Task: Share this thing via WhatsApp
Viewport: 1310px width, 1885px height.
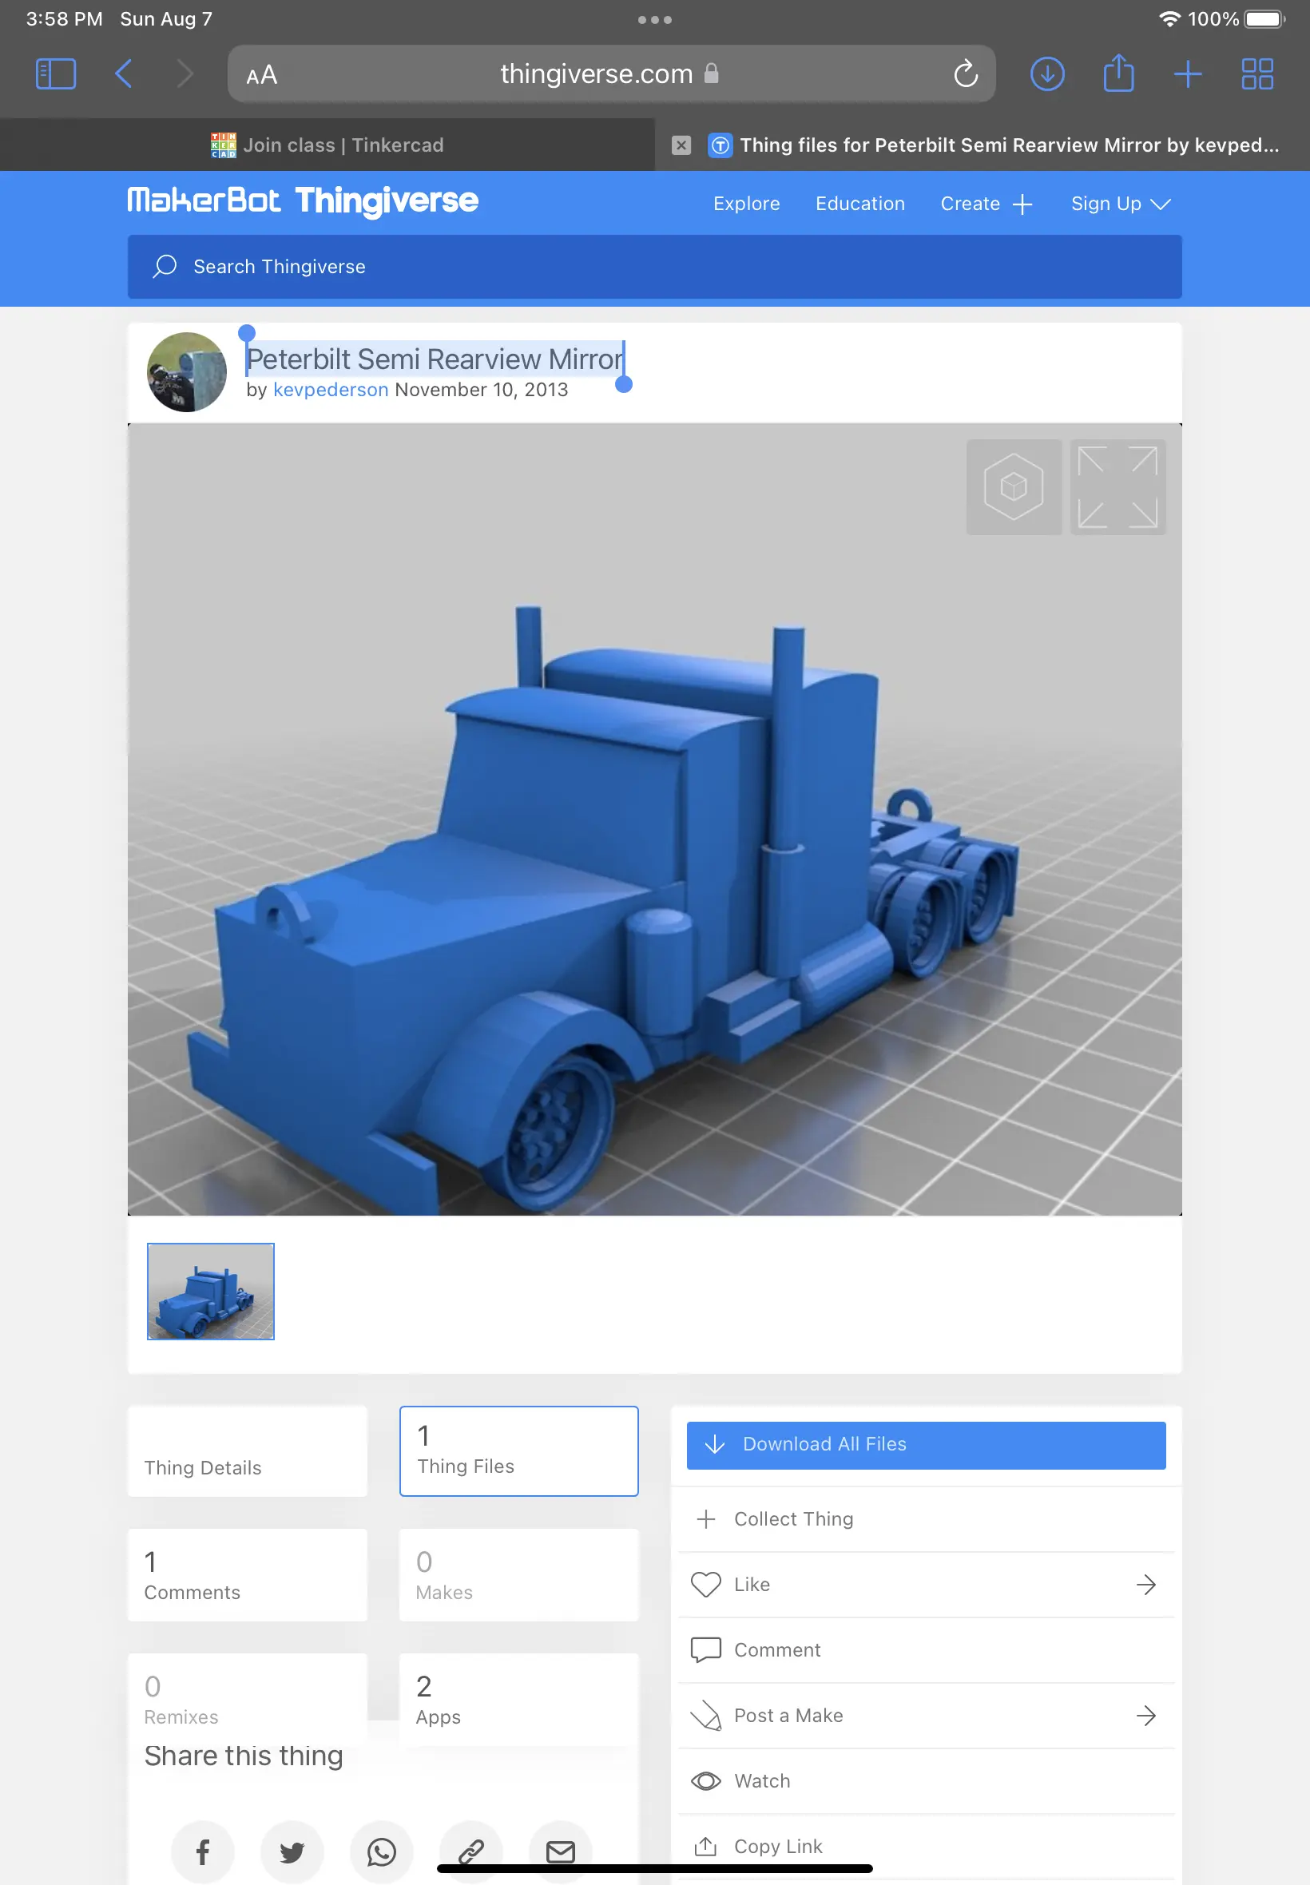Action: point(382,1852)
